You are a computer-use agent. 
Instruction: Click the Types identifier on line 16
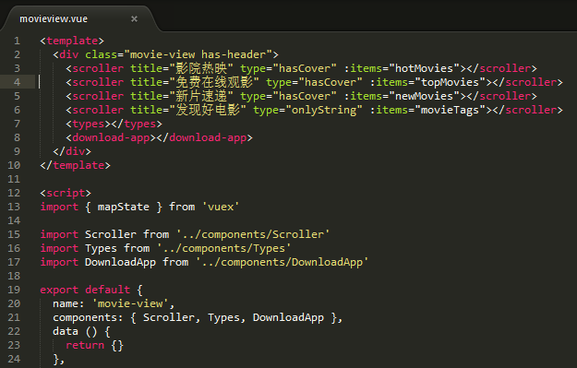(x=101, y=248)
